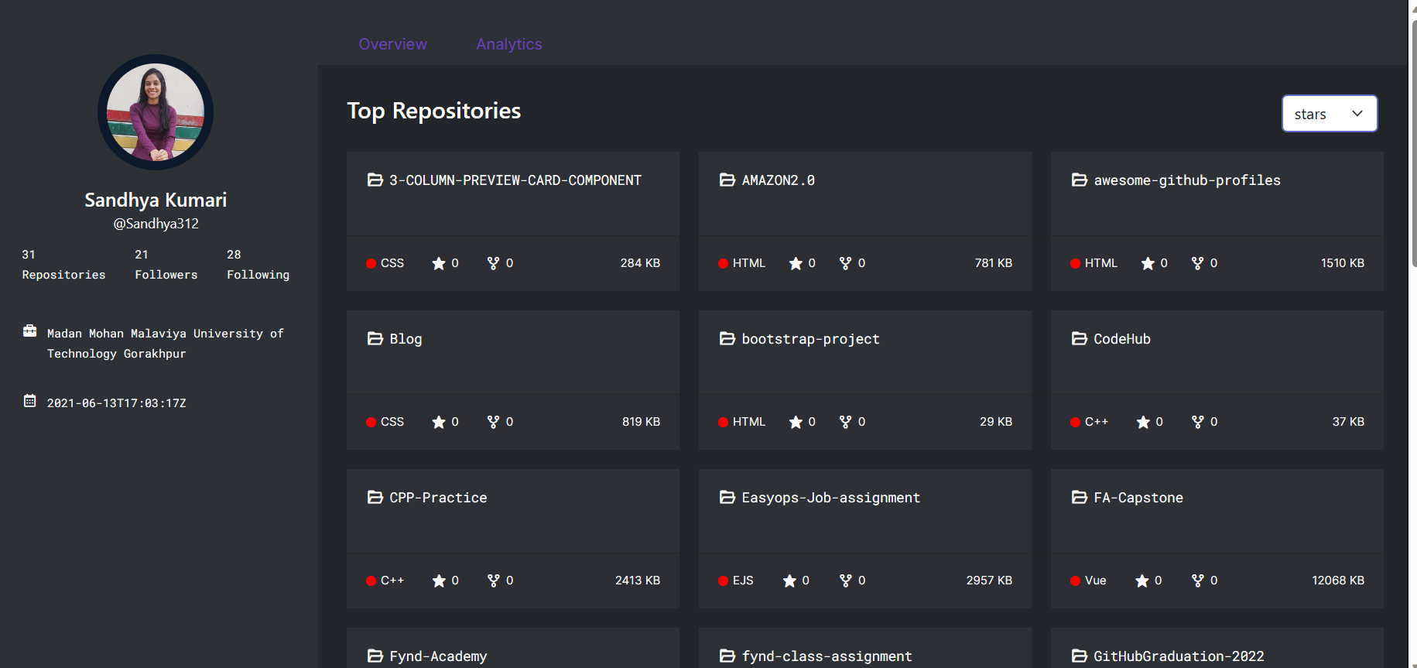This screenshot has width=1417, height=668.
Task: Click the fork icon on awesome-github-profiles card
Action: pyautogui.click(x=1197, y=264)
